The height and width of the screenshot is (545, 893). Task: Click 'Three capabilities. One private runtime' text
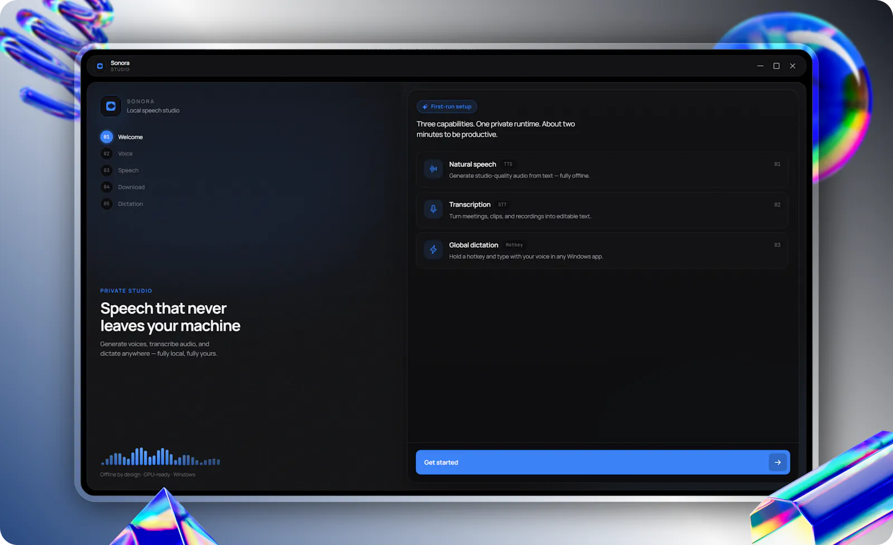click(x=496, y=129)
